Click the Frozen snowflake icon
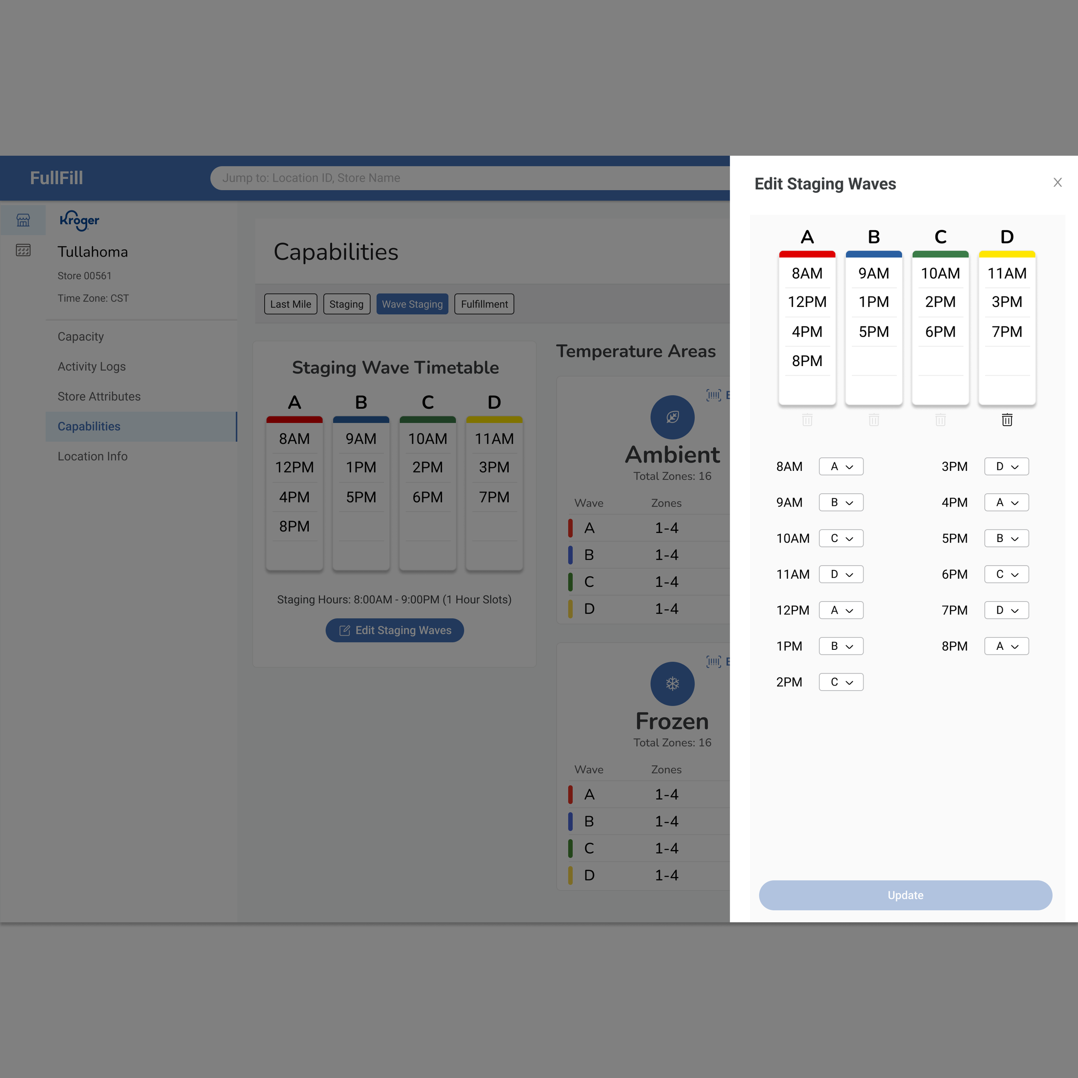Viewport: 1078px width, 1078px height. [x=672, y=683]
